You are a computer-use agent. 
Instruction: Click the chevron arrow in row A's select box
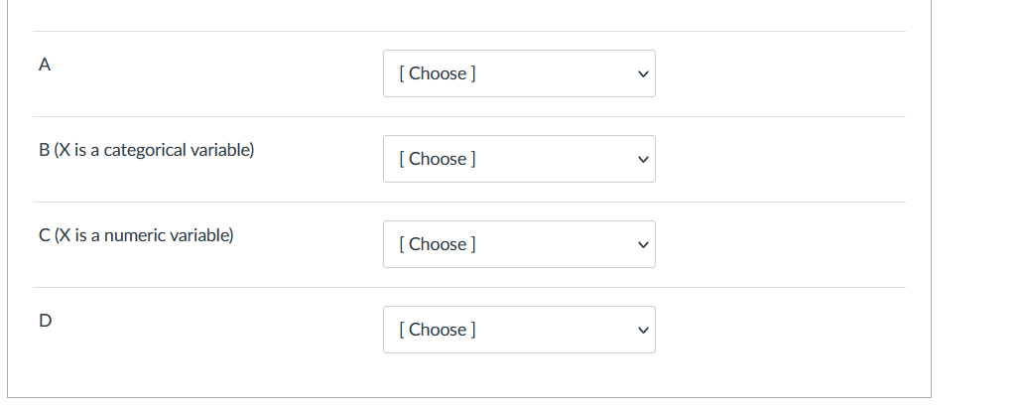coord(642,74)
